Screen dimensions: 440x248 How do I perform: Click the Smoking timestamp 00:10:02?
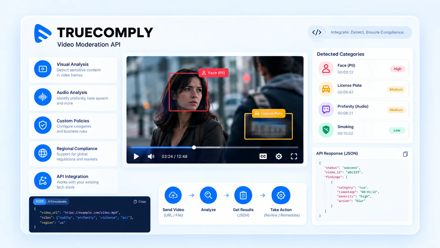[345, 133]
